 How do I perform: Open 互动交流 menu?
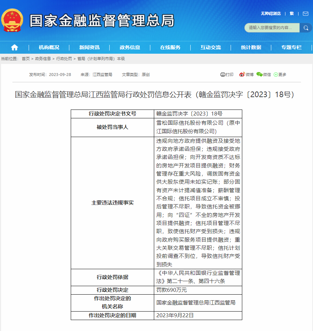coord(211,47)
